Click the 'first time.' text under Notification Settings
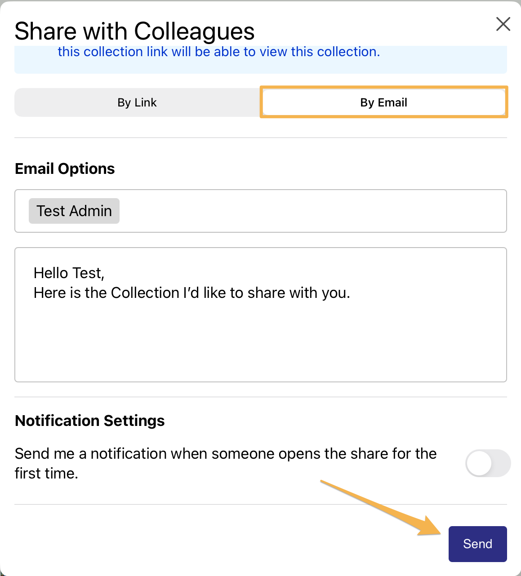The image size is (521, 576). 46,473
